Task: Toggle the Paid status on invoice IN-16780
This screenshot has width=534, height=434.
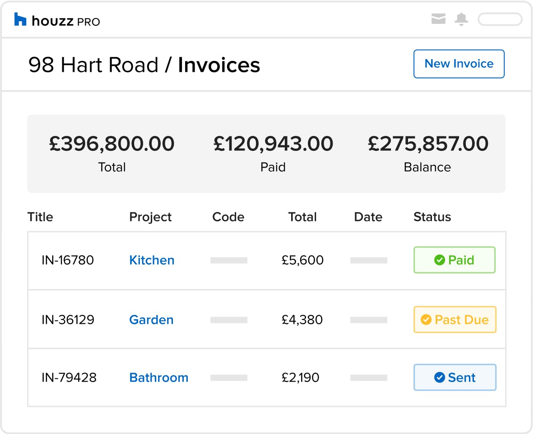Action: point(454,260)
